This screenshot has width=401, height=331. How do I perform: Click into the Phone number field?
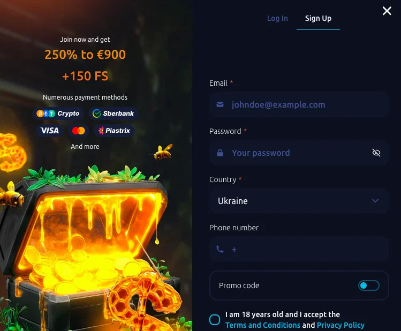click(x=299, y=249)
